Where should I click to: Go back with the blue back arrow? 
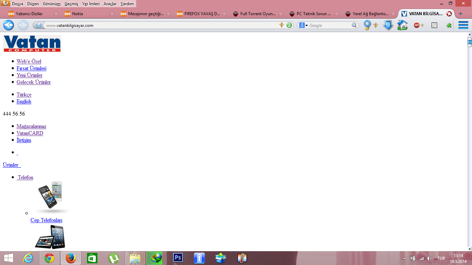tap(8, 25)
